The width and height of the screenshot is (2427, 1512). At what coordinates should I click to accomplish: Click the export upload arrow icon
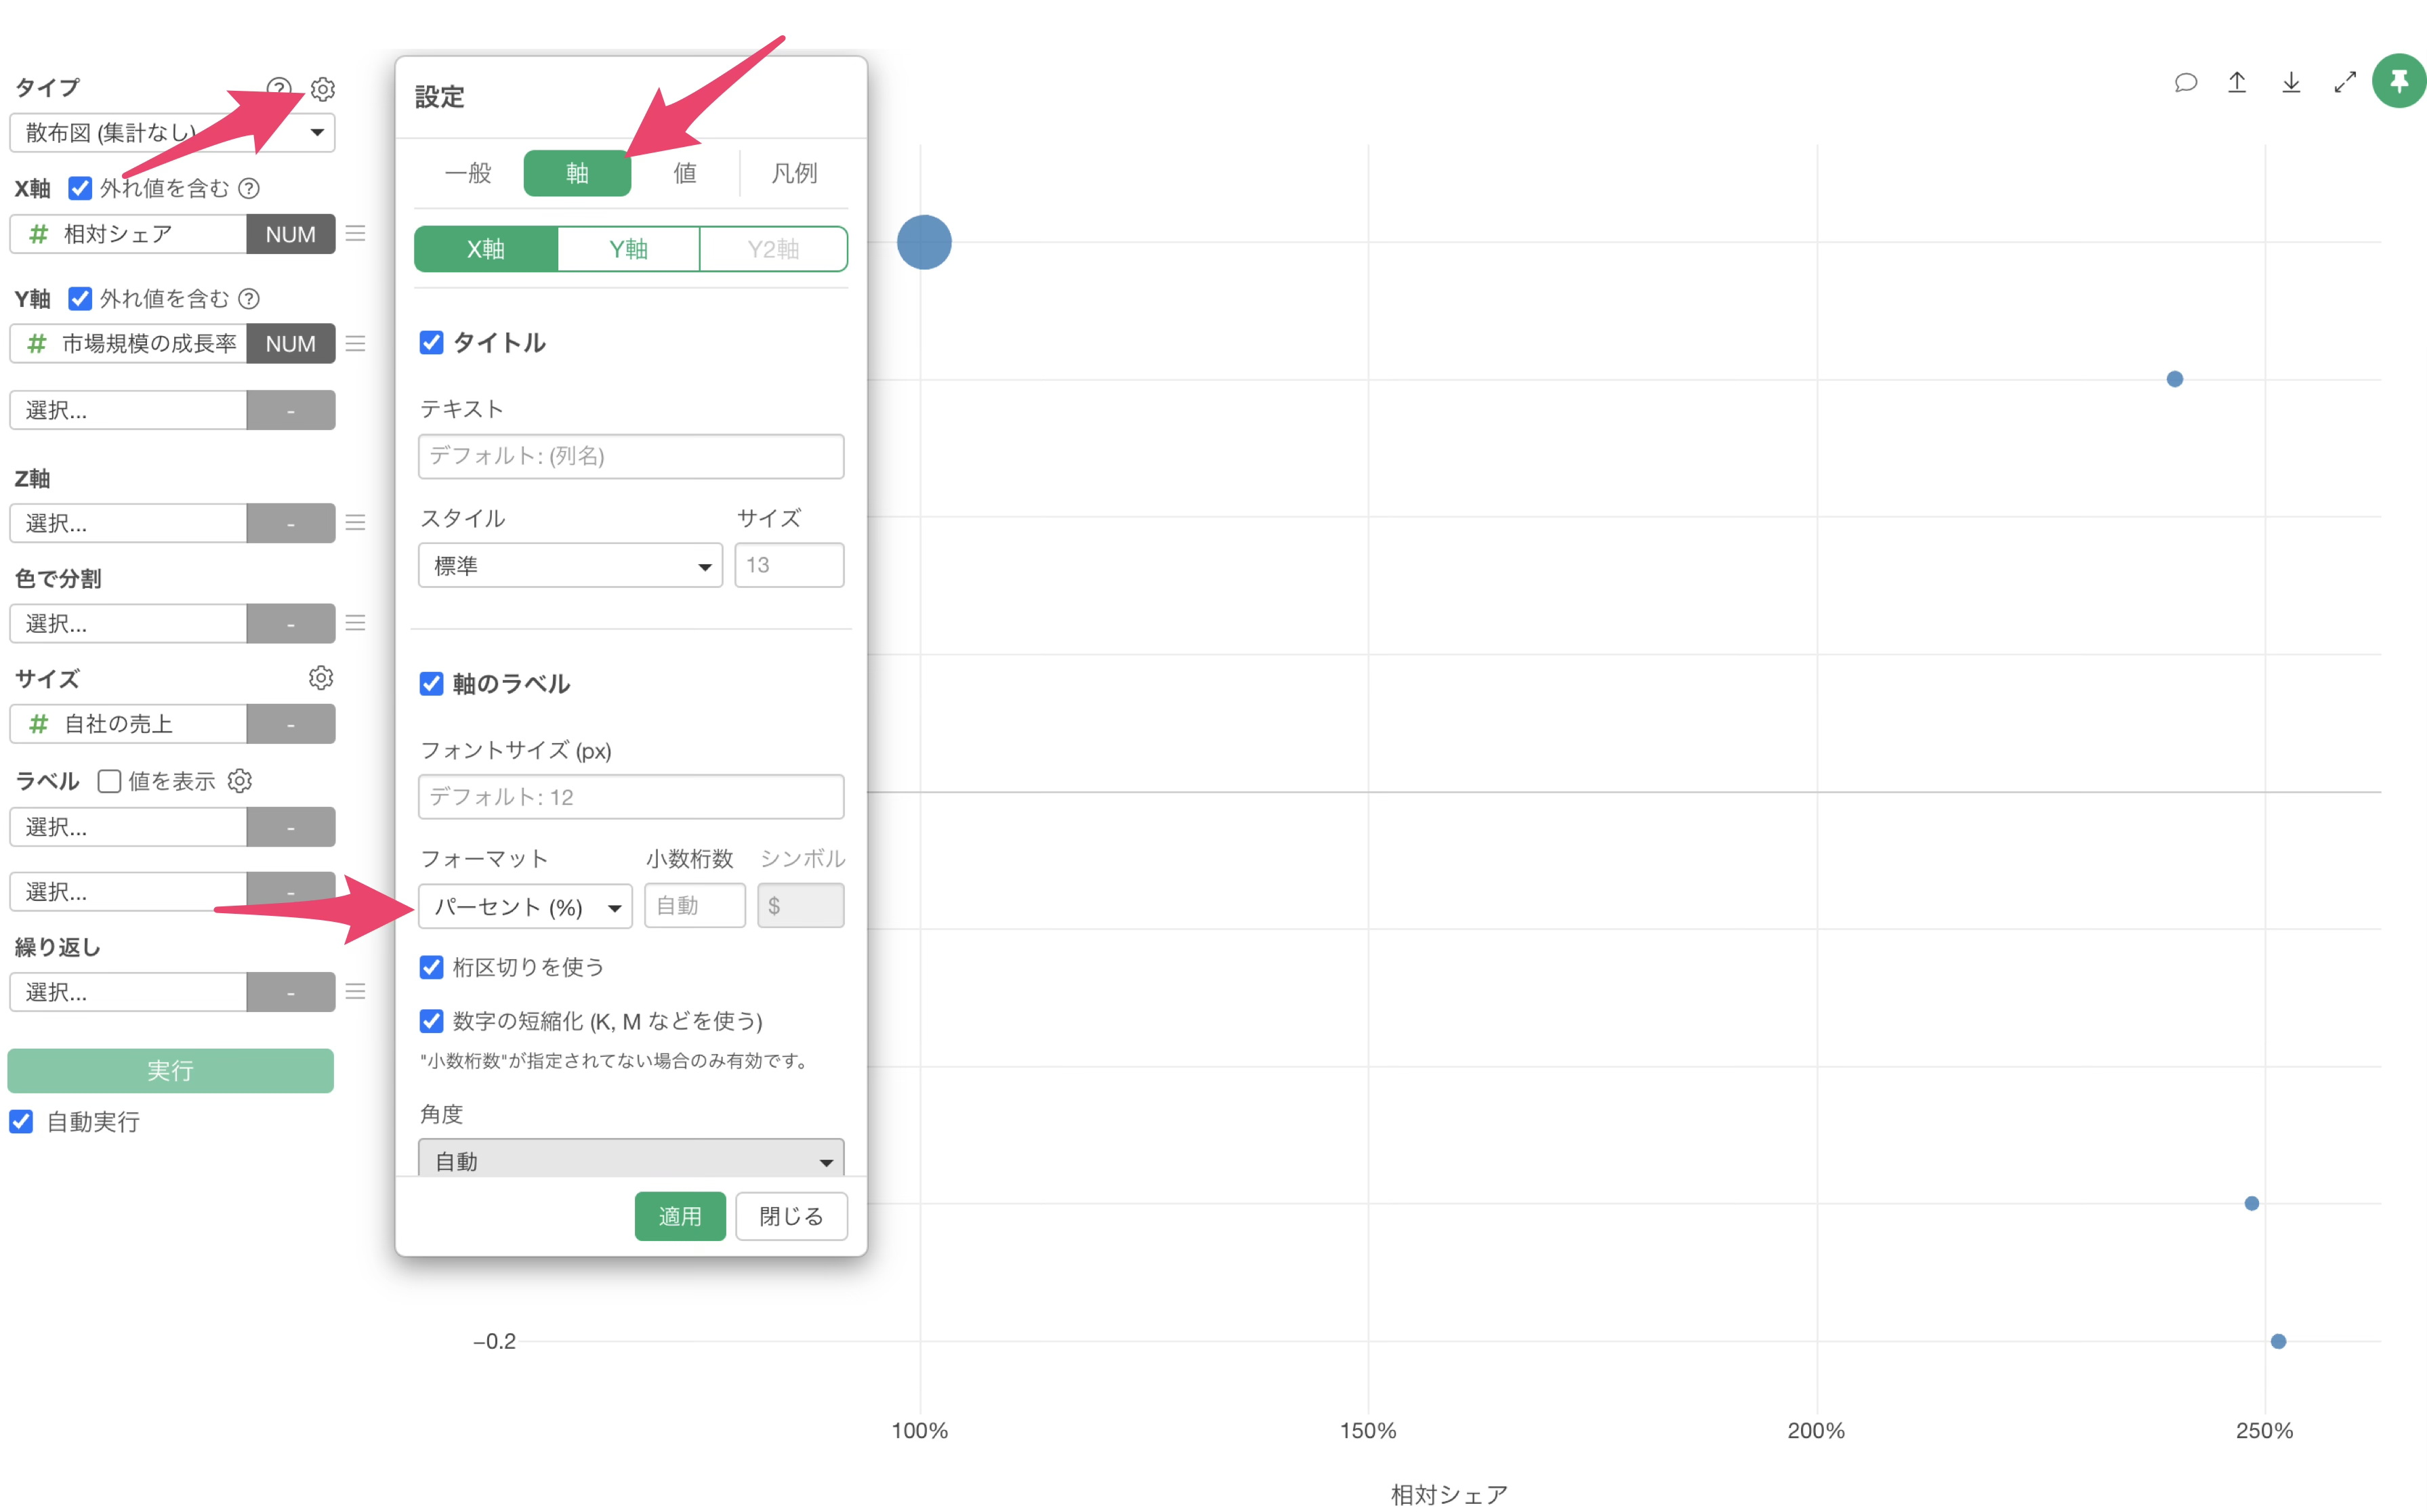click(x=2237, y=82)
